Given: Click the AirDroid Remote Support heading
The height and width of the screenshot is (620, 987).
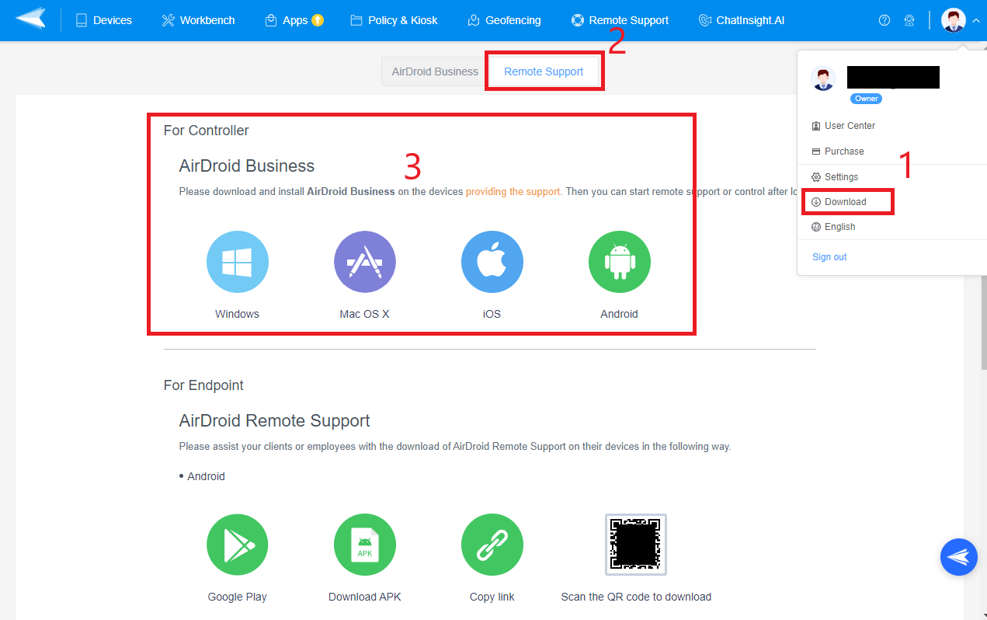Looking at the screenshot, I should tap(275, 421).
